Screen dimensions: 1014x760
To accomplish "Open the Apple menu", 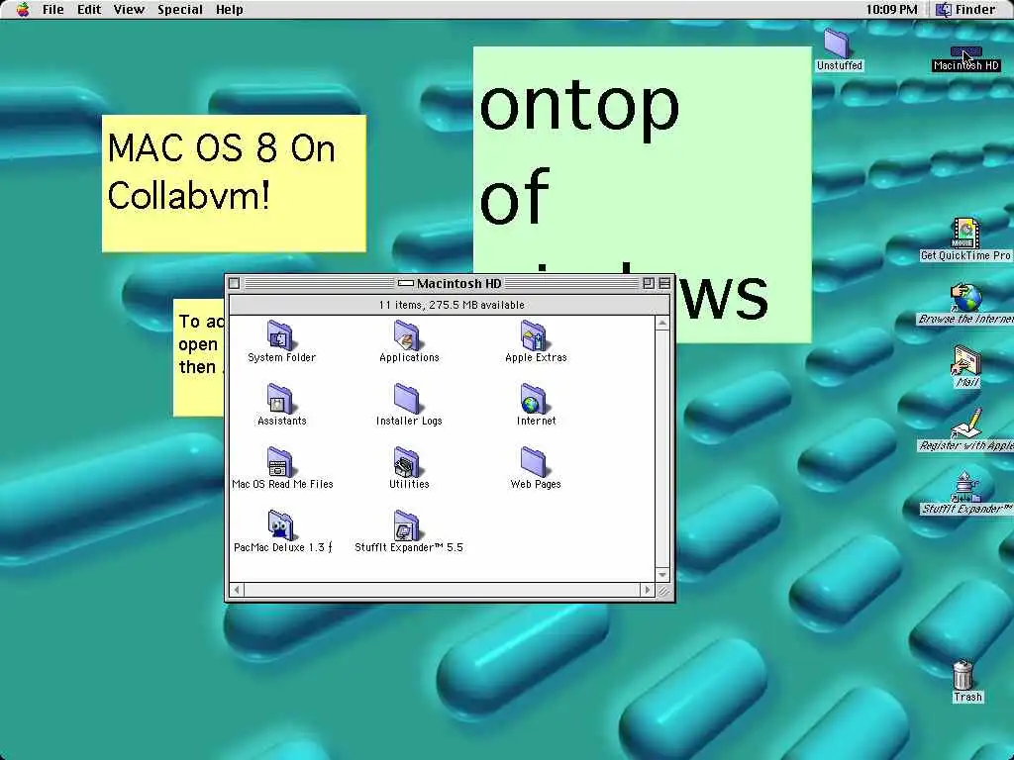I will pos(23,10).
